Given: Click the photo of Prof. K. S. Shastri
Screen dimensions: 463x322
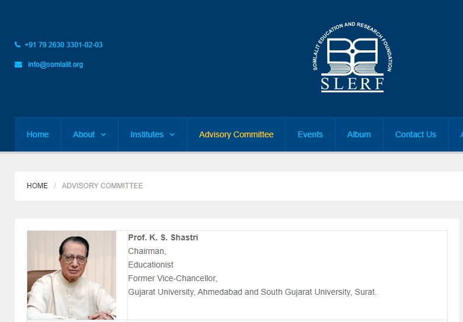Looking at the screenshot, I should point(72,275).
